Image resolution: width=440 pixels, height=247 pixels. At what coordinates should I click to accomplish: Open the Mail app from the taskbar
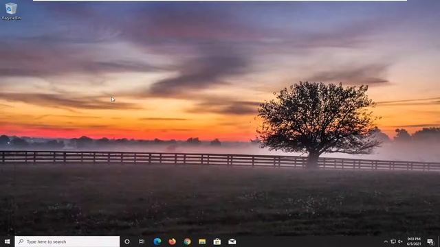[232, 242]
